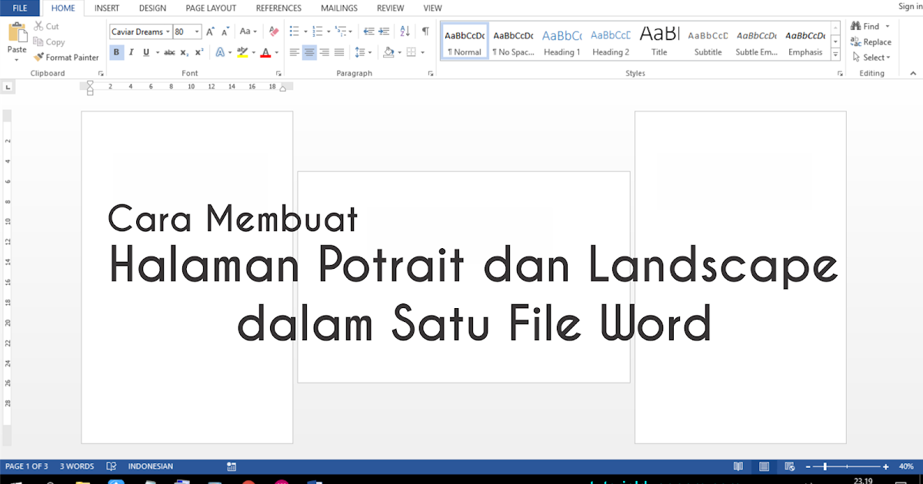Switch to the REVIEW tab
The image size is (923, 484).
[x=391, y=8]
